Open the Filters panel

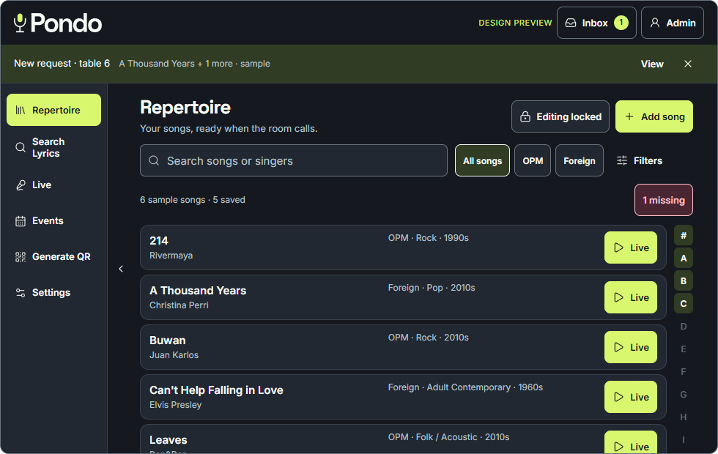(639, 160)
